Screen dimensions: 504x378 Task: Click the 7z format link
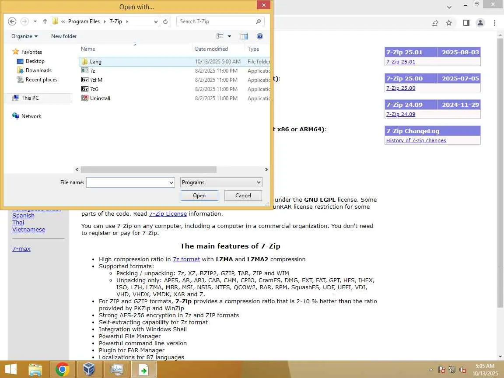pos(186,259)
